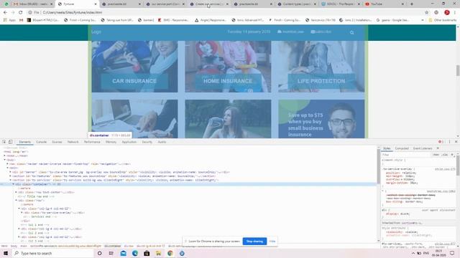460x258 pixels.
Task: Open the Event Listeners sidebar tab
Action: (423, 148)
